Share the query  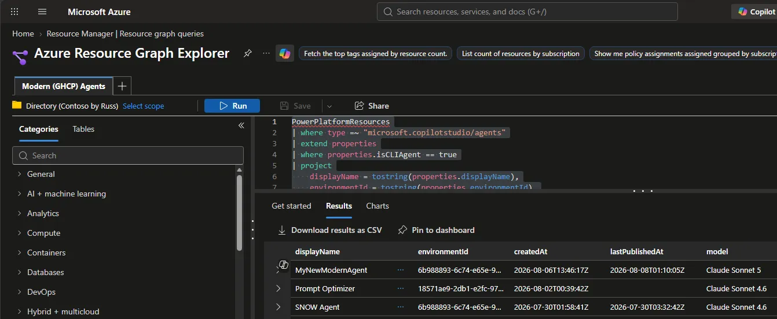point(372,106)
